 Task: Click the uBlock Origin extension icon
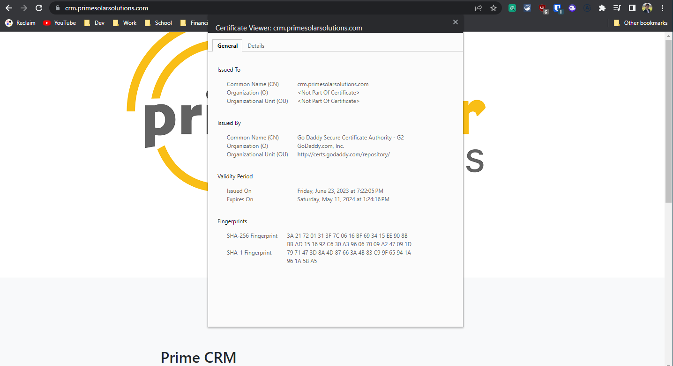pyautogui.click(x=543, y=8)
